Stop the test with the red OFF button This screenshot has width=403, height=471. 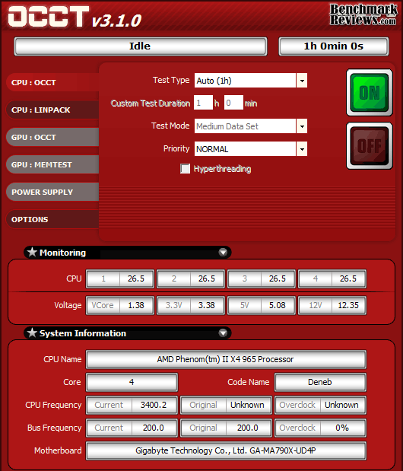pyautogui.click(x=370, y=145)
